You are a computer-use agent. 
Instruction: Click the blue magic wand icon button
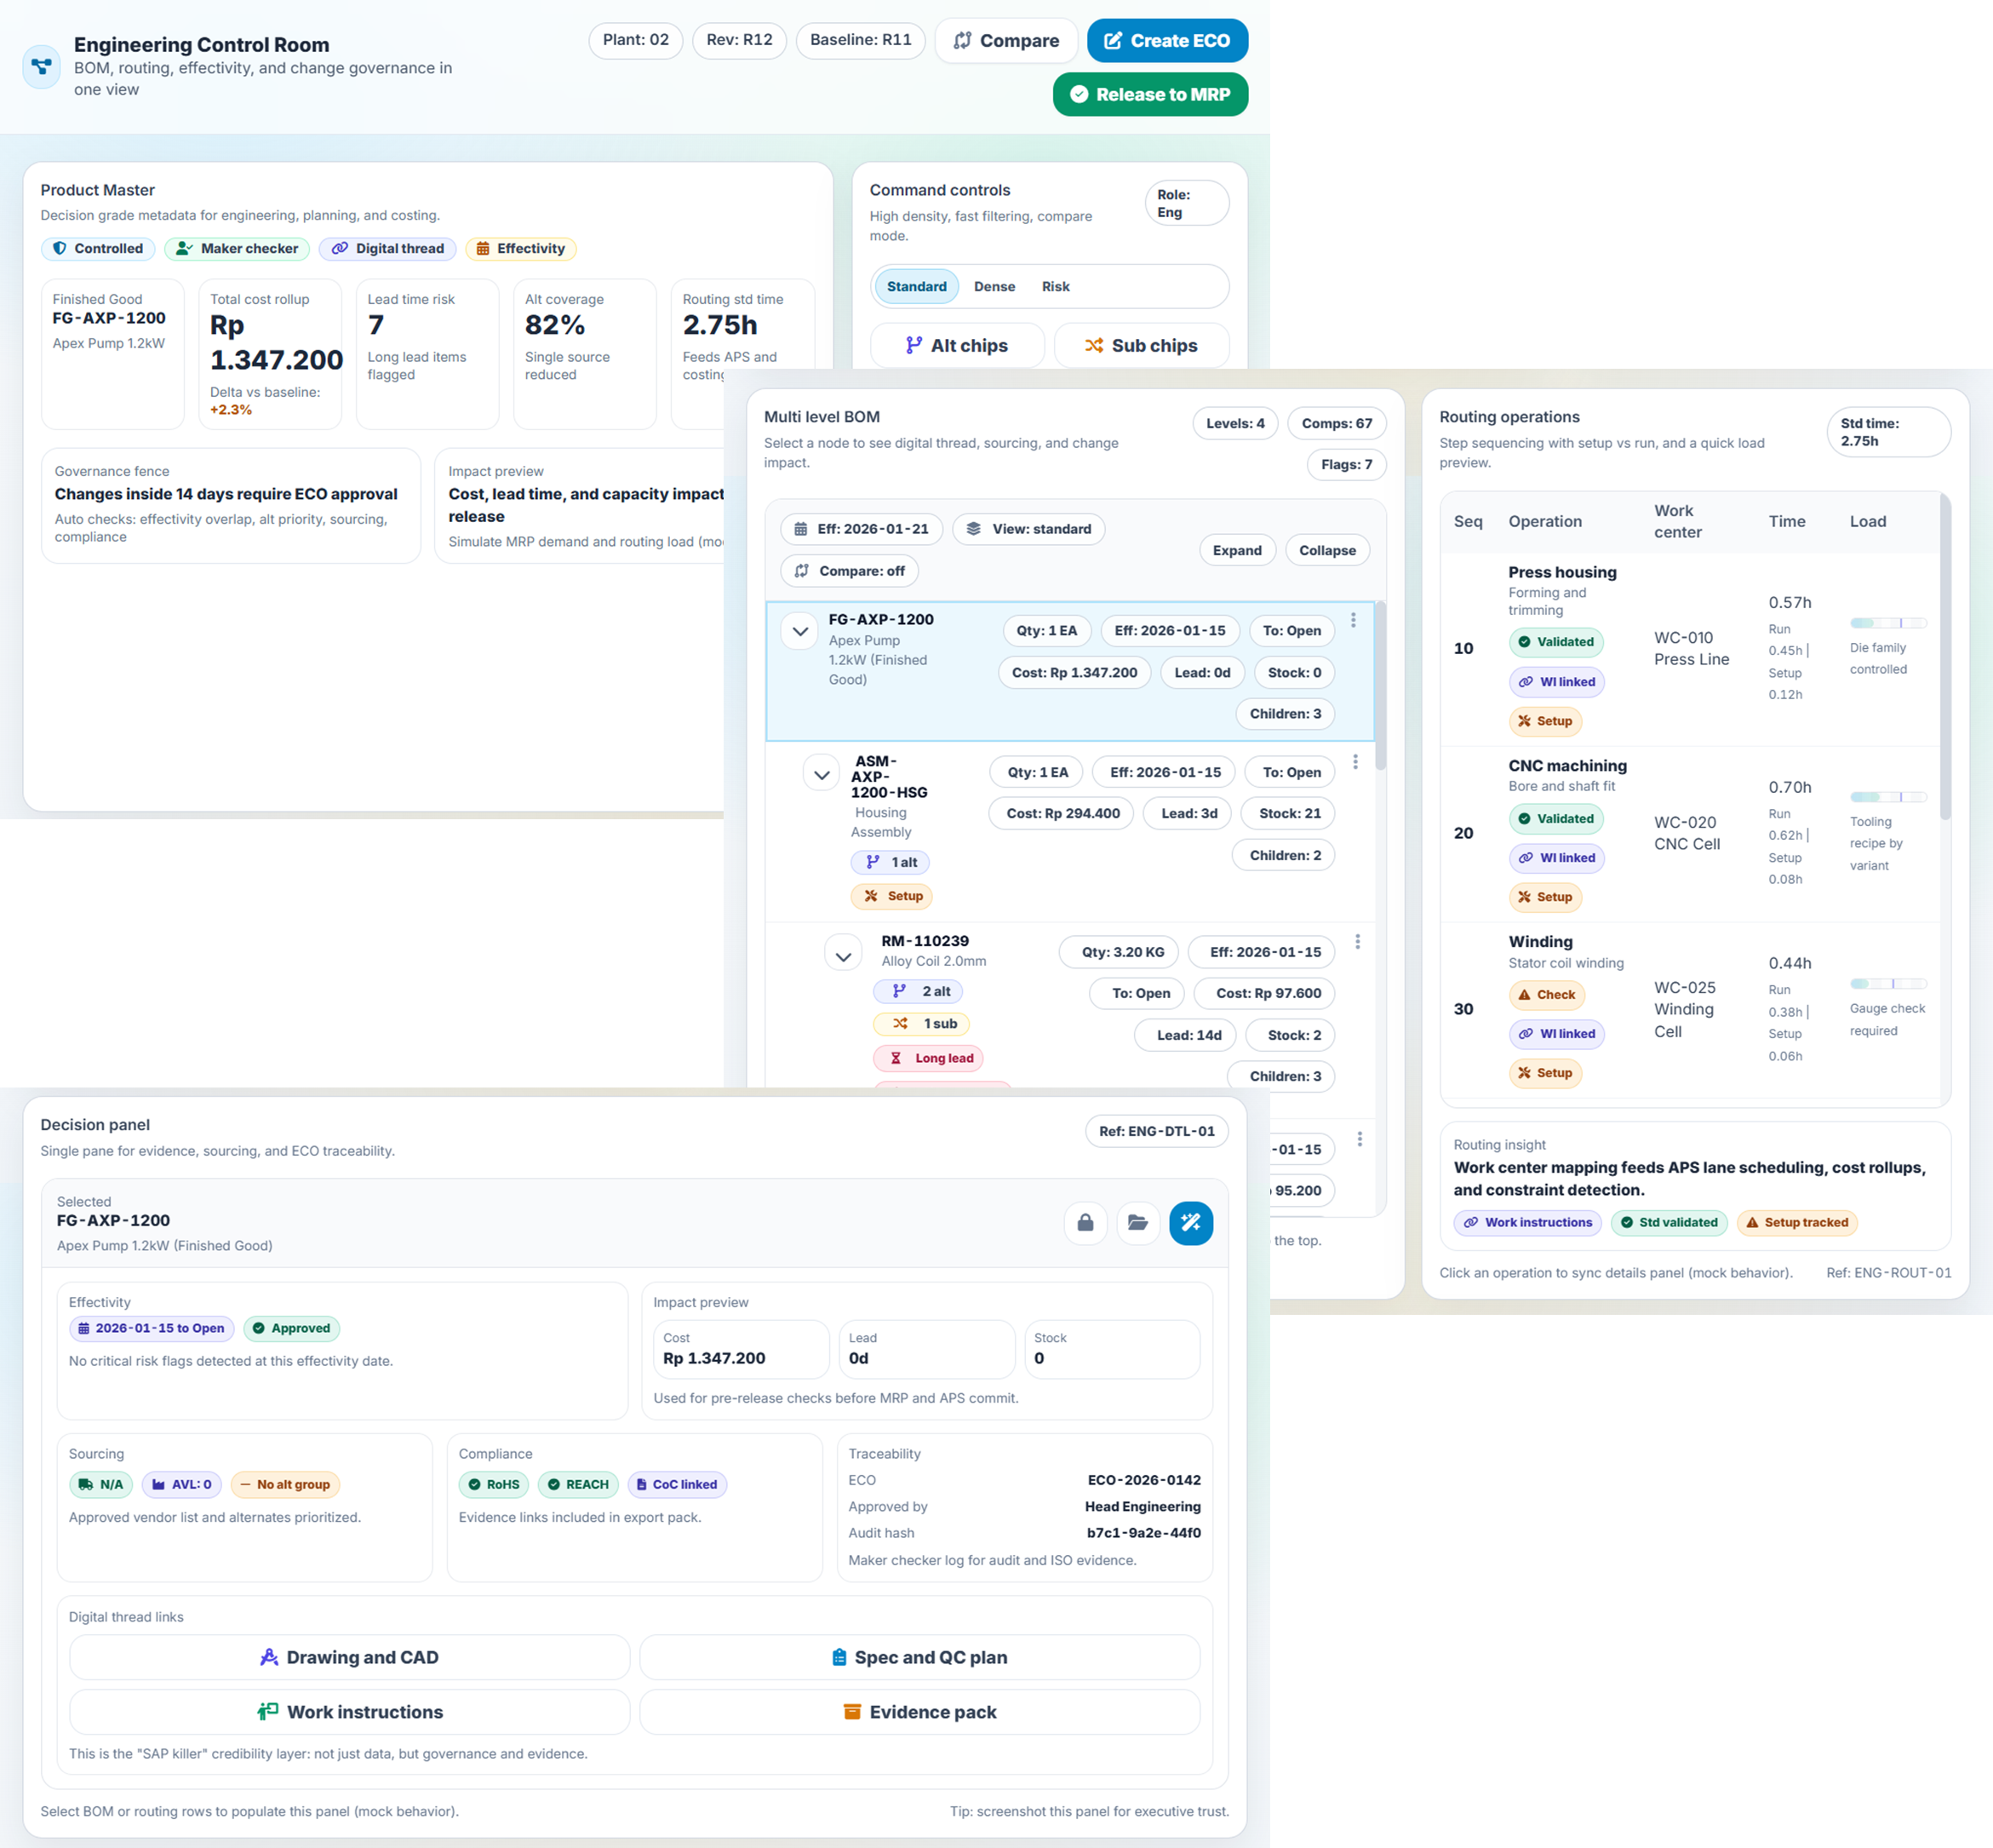point(1190,1222)
